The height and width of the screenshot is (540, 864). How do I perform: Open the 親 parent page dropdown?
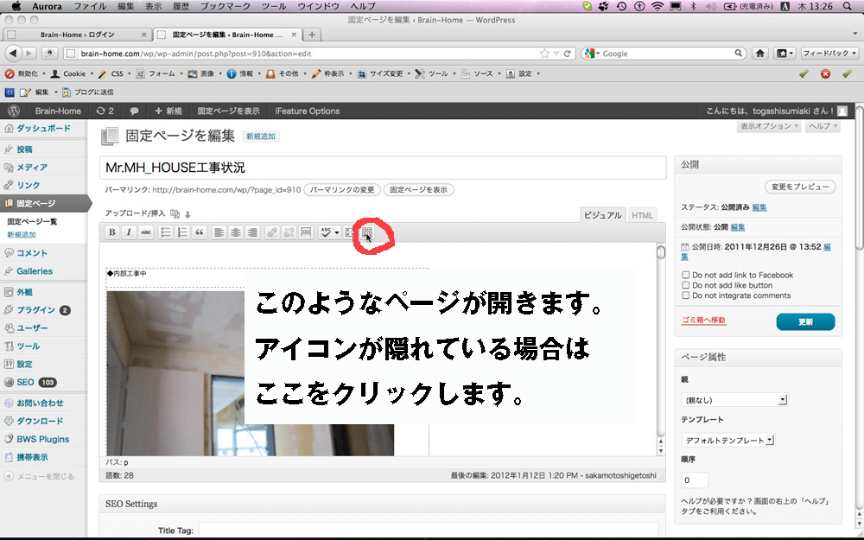(734, 400)
